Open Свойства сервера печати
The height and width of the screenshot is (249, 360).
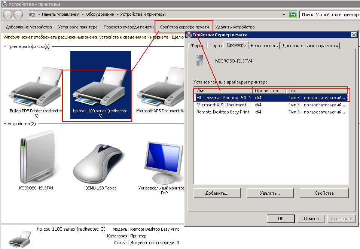coord(184,27)
